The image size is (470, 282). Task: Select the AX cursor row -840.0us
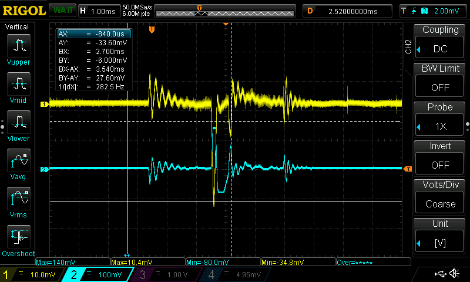click(x=94, y=34)
